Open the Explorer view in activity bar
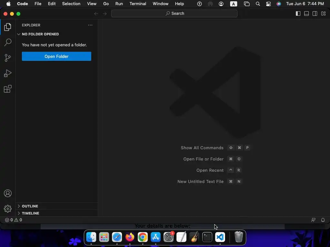Image resolution: width=330 pixels, height=247 pixels. click(x=8, y=27)
